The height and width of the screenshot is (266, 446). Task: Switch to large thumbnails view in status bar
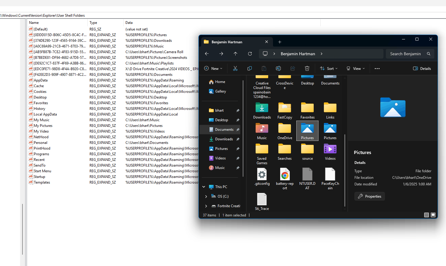tap(433, 215)
